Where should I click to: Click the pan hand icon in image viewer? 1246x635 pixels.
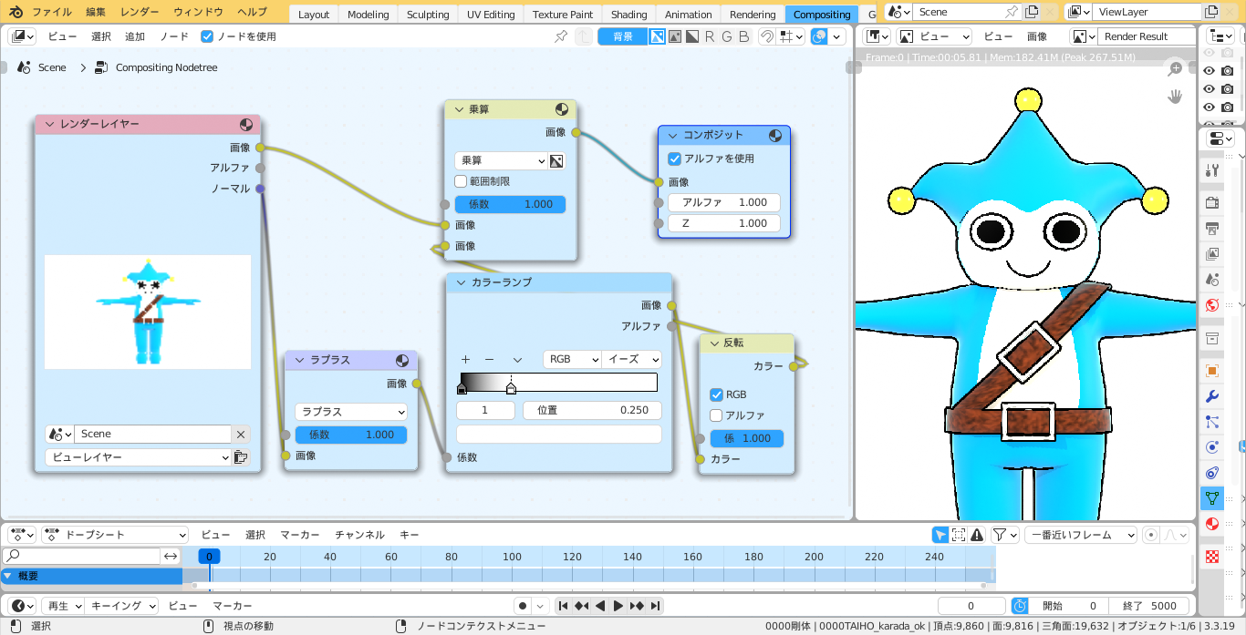coord(1176,96)
